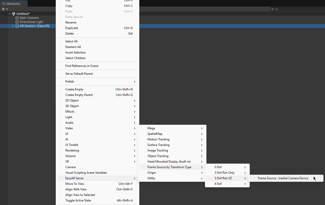Click Toggle Active State in the context menu
Screen dimensions: 325x205
coord(78,200)
